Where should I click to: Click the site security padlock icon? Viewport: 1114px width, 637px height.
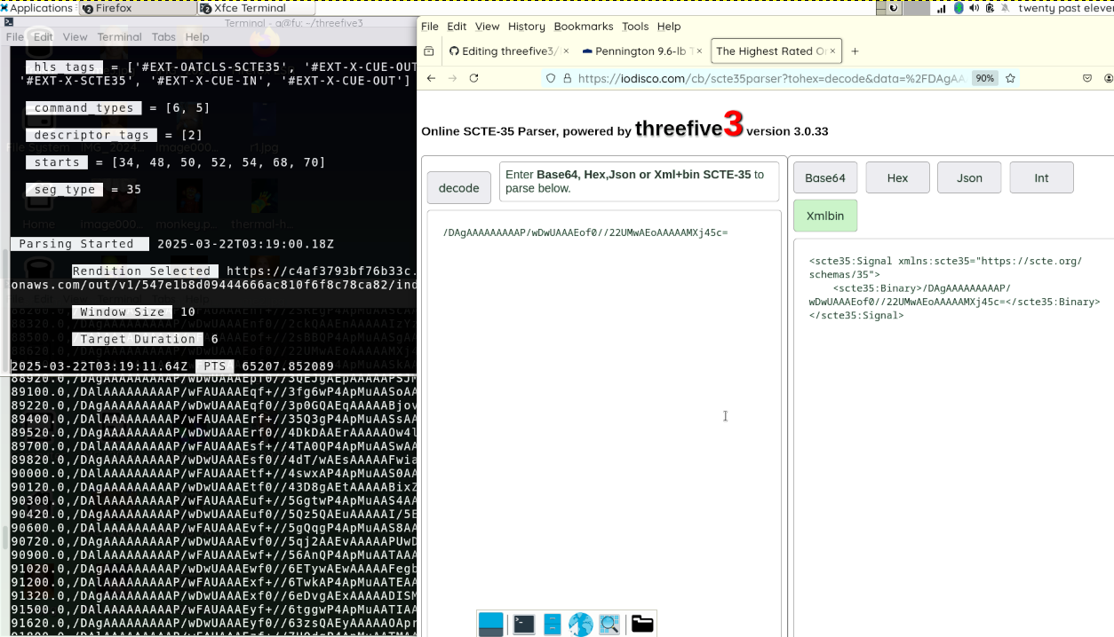(567, 78)
